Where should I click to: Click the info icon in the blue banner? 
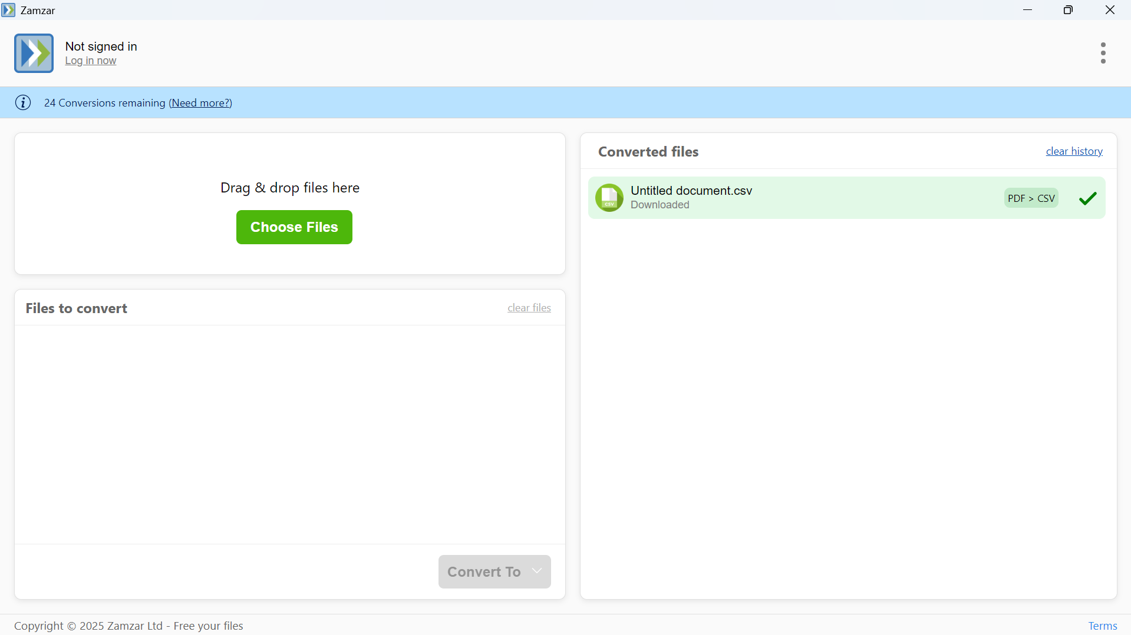pyautogui.click(x=23, y=102)
